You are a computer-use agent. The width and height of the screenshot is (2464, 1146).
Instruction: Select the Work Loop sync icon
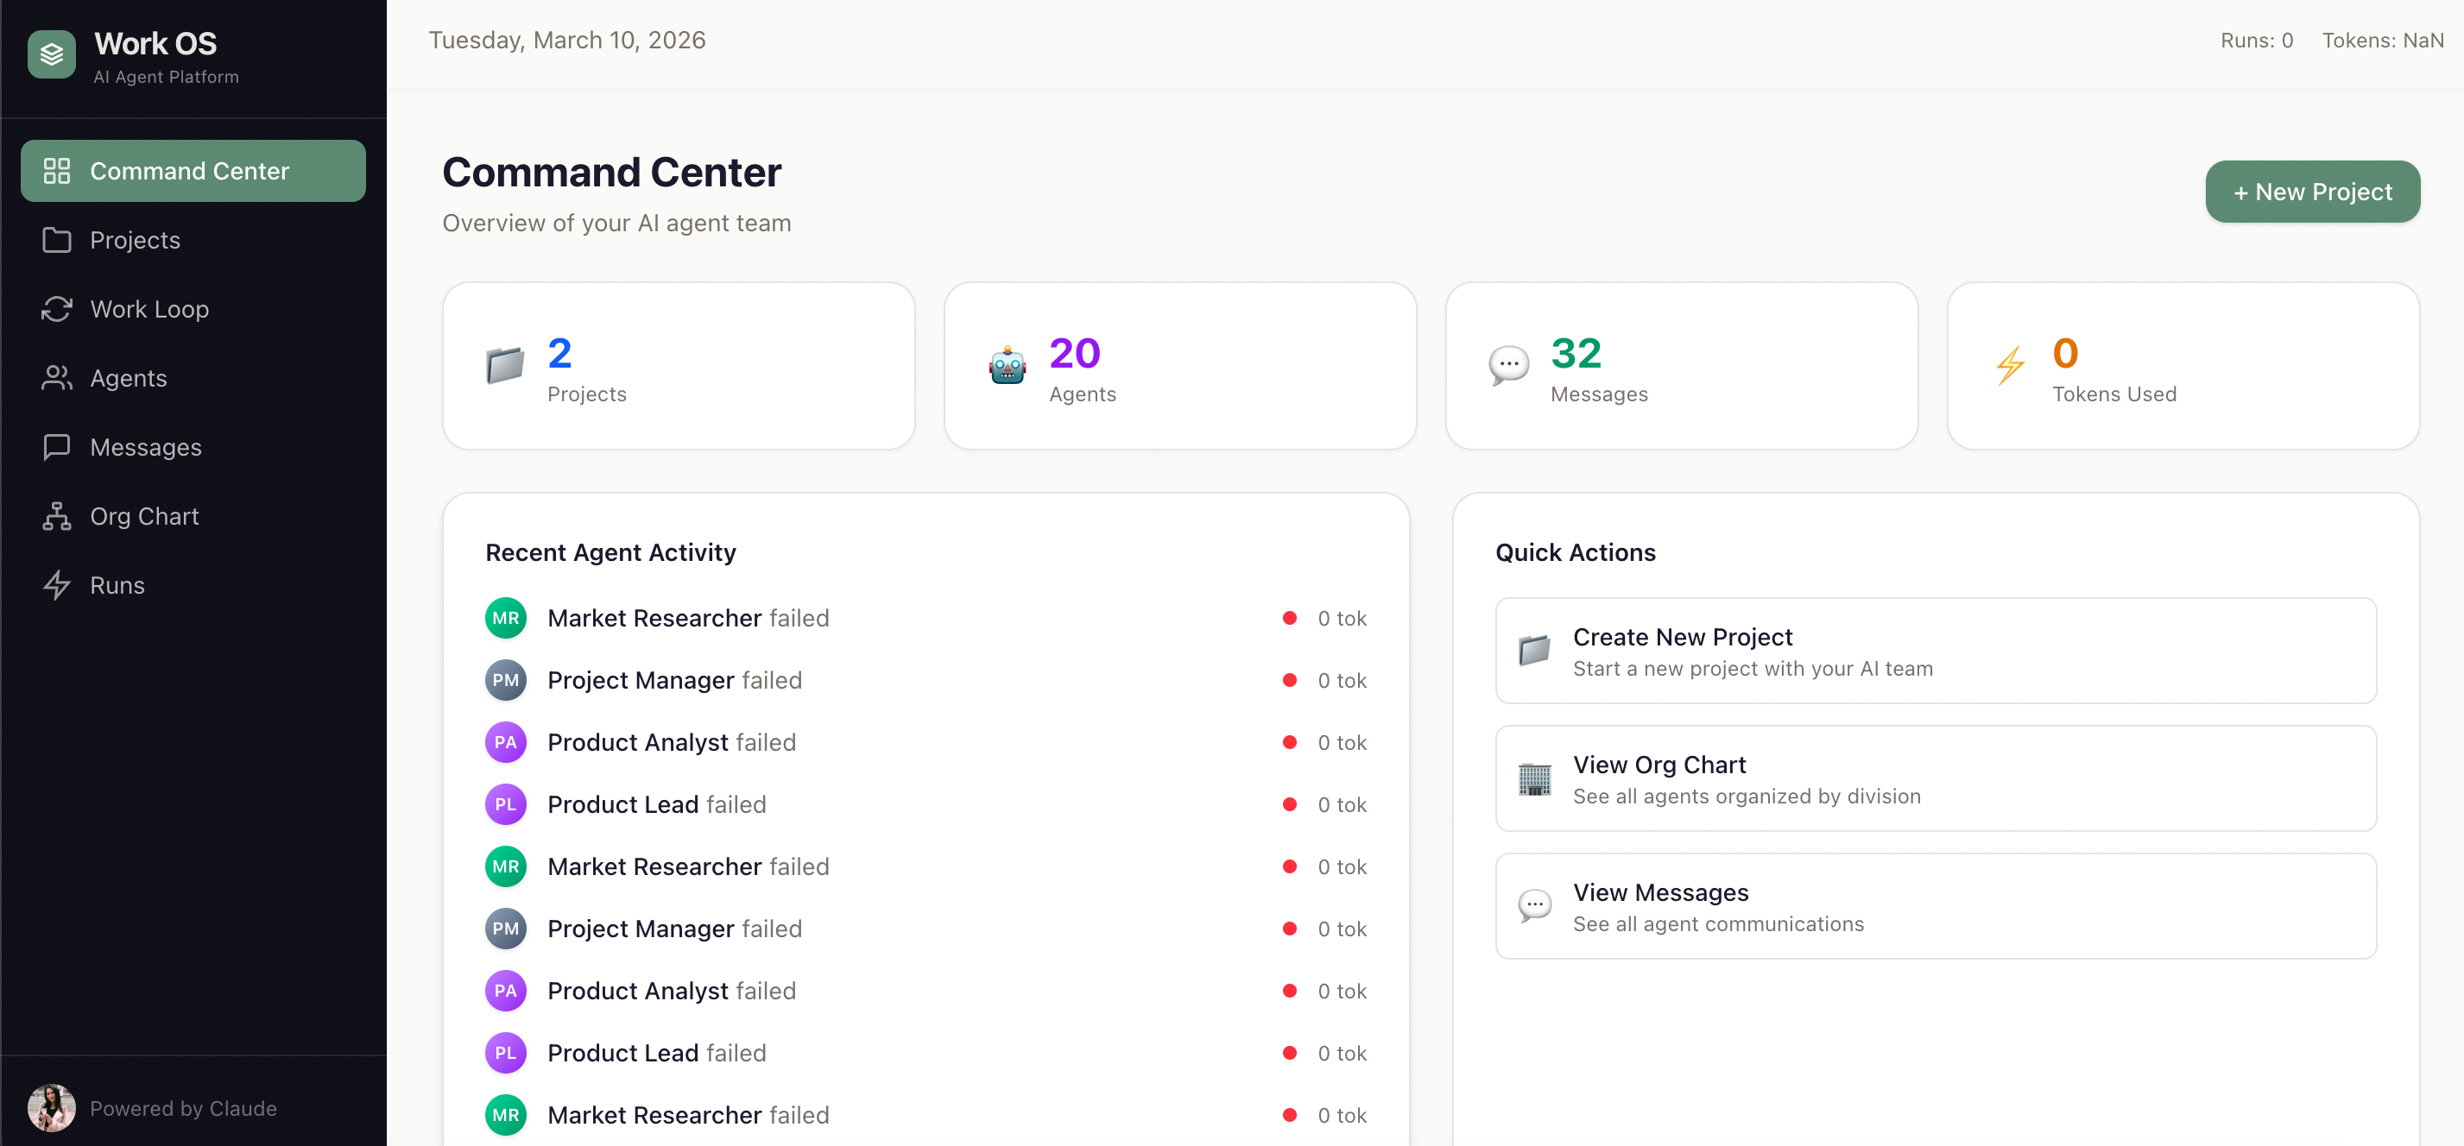click(x=56, y=309)
